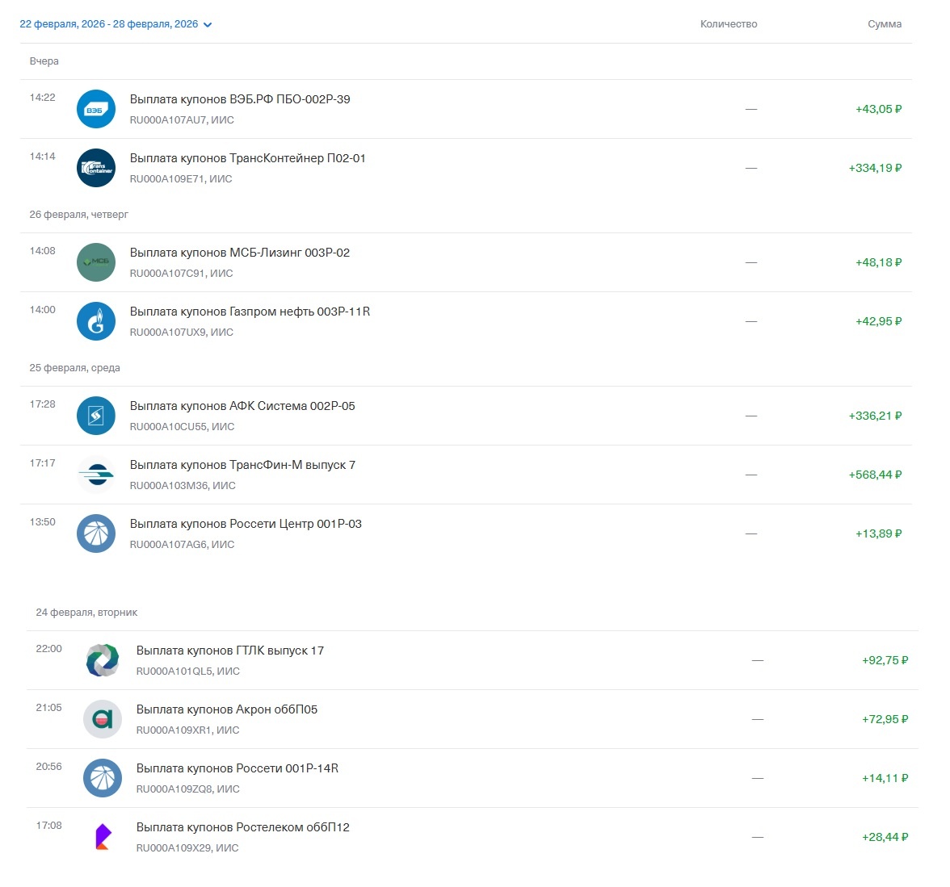The width and height of the screenshot is (950, 887).
Task: Click ISIN RU000A101QL5, ИИС
Action: [188, 671]
